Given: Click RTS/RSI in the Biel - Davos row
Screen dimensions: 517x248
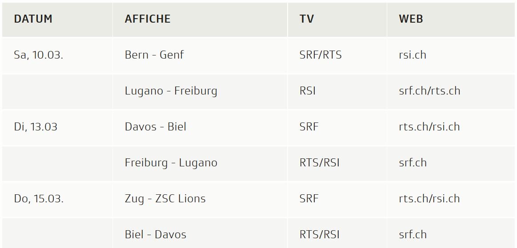Looking at the screenshot, I should click(320, 235).
